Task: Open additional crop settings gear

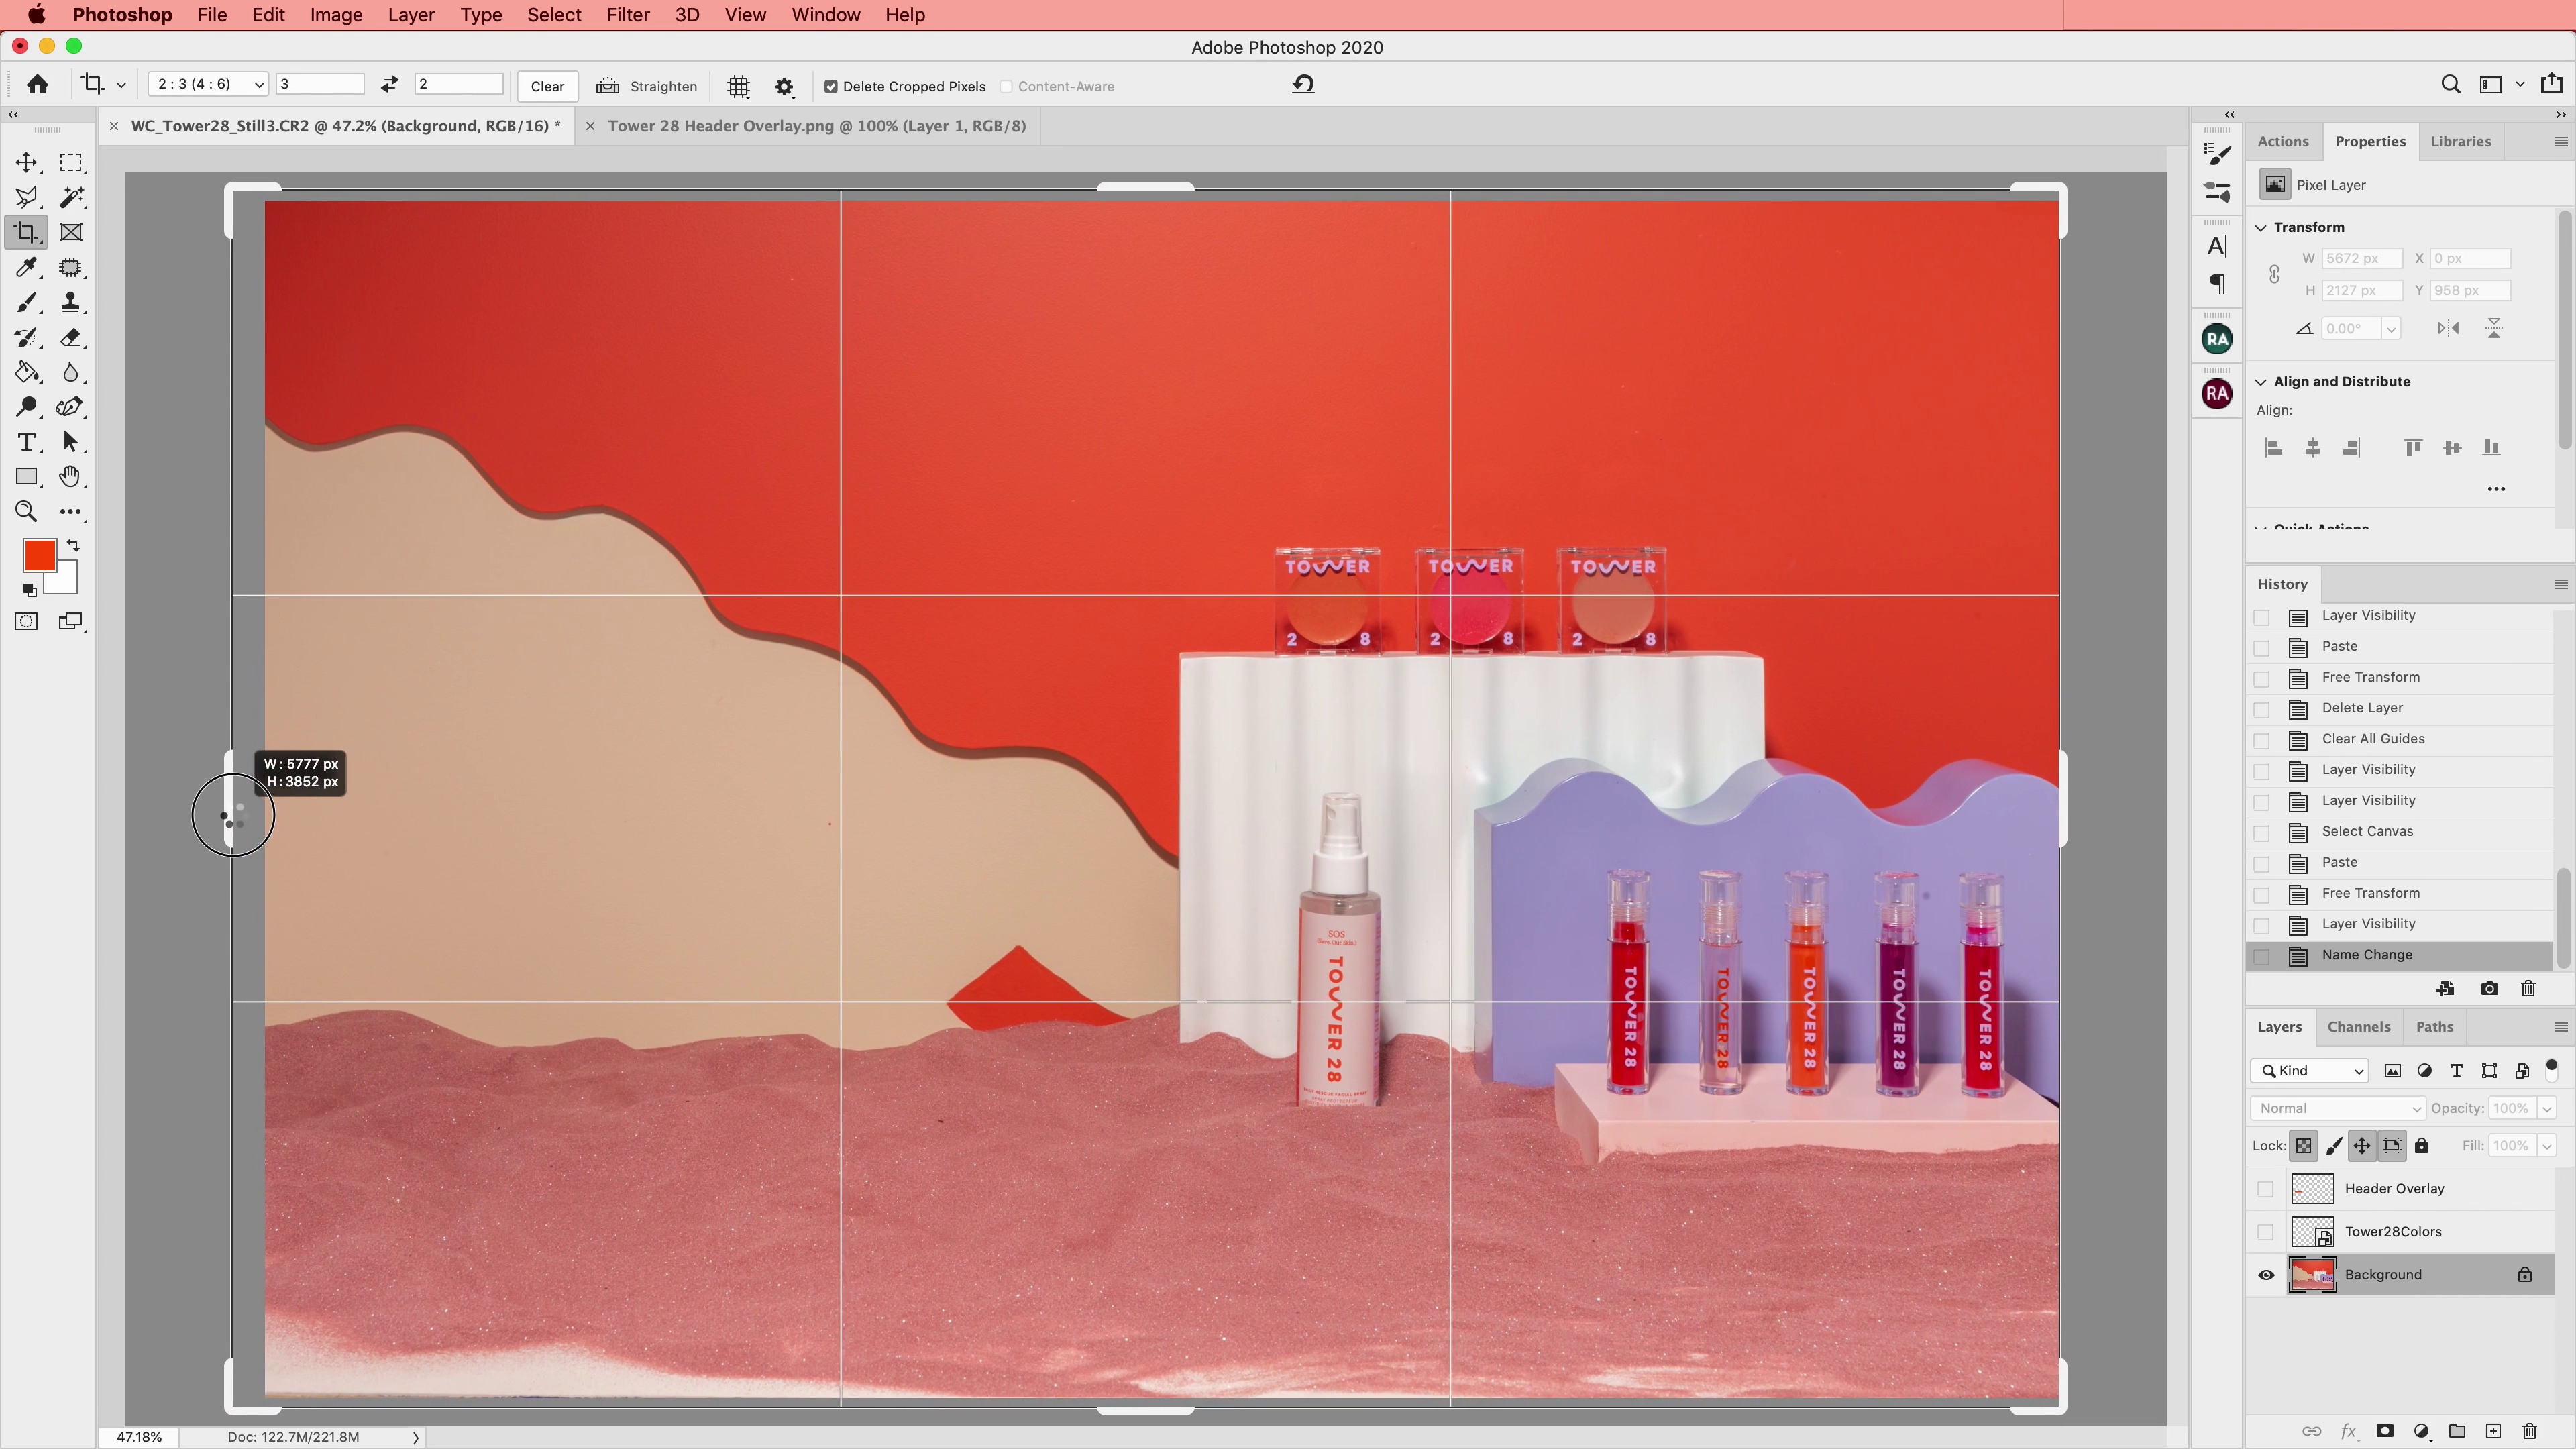Action: point(784,87)
